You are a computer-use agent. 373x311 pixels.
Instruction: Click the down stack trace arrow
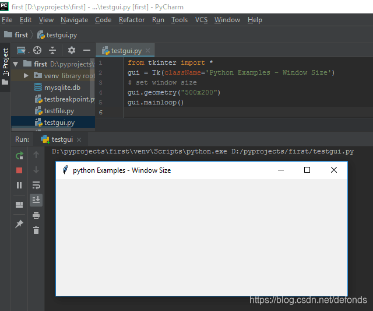(36, 170)
